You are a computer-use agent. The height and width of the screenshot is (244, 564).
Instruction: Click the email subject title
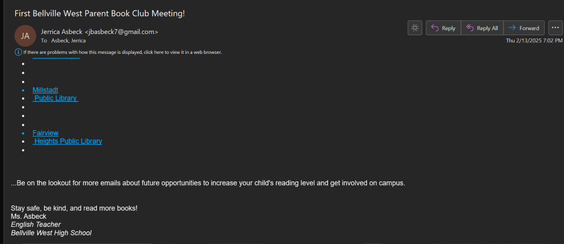pyautogui.click(x=100, y=13)
